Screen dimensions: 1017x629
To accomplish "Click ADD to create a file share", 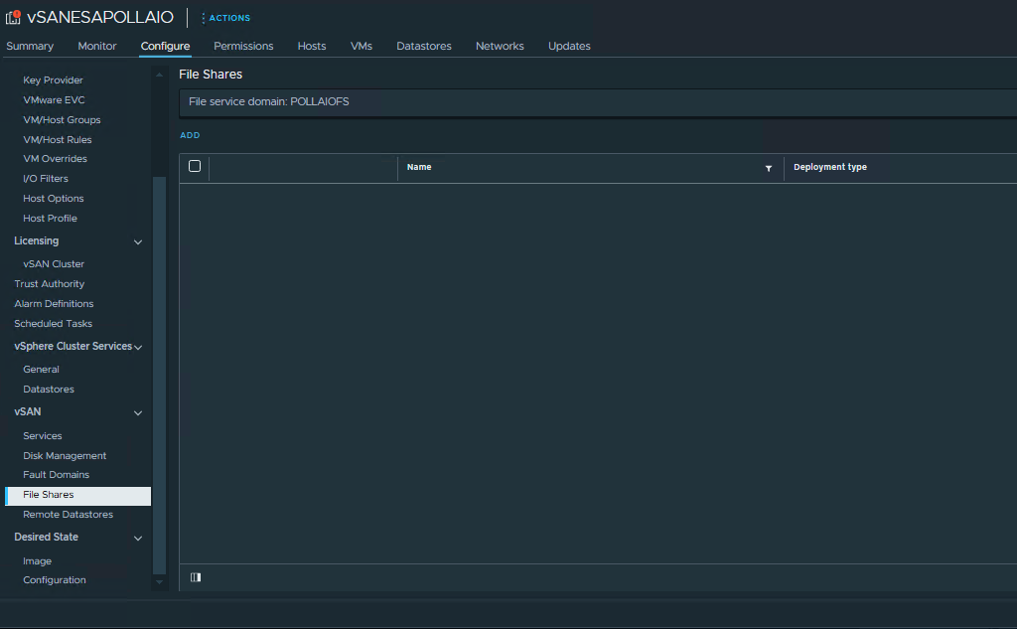I will pos(190,135).
